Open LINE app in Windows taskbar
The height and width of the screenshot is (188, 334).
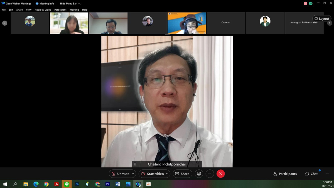67,184
